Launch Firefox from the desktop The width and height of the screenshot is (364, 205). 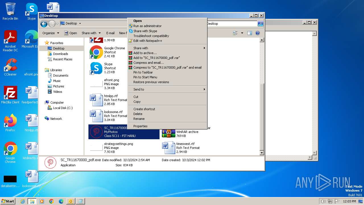pyautogui.click(x=10, y=123)
